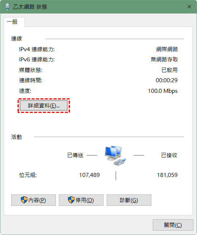
Task: Click the received bytes value 181,059
Action: [167, 175]
